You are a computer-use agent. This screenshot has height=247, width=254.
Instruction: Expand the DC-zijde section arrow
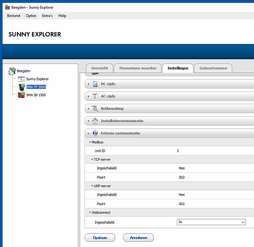(x=89, y=84)
